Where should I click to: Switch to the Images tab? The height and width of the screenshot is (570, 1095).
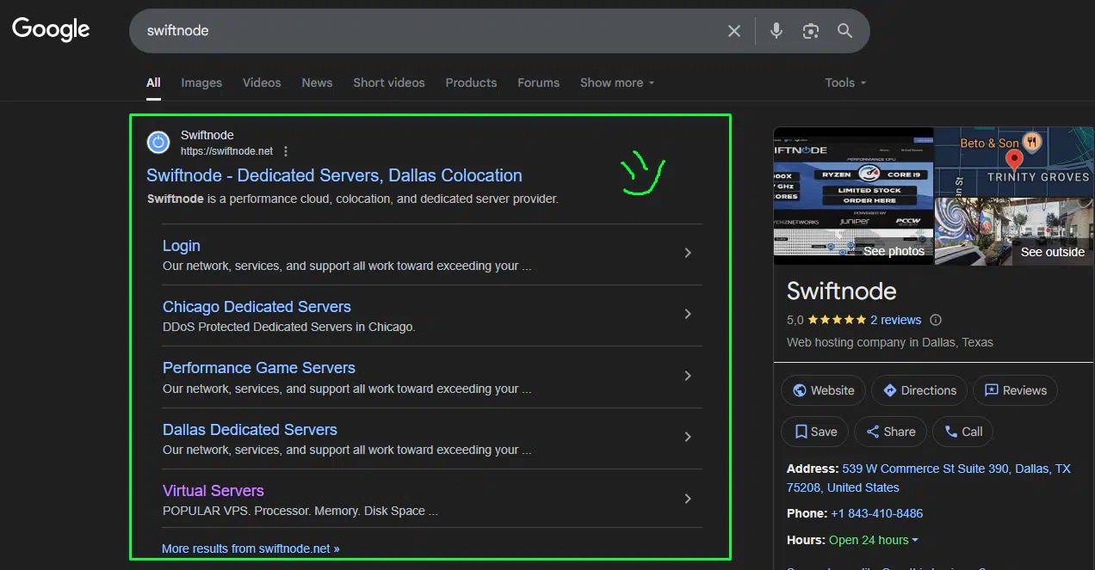tap(201, 83)
